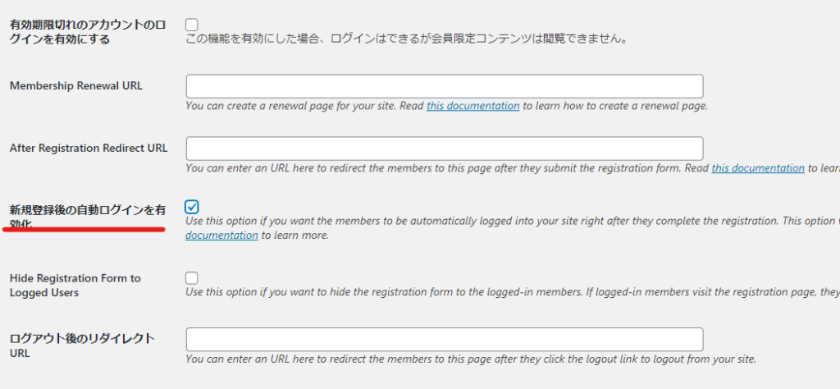
Task: Click the Japanese description about 会員限定コンテンツ
Action: [x=407, y=39]
